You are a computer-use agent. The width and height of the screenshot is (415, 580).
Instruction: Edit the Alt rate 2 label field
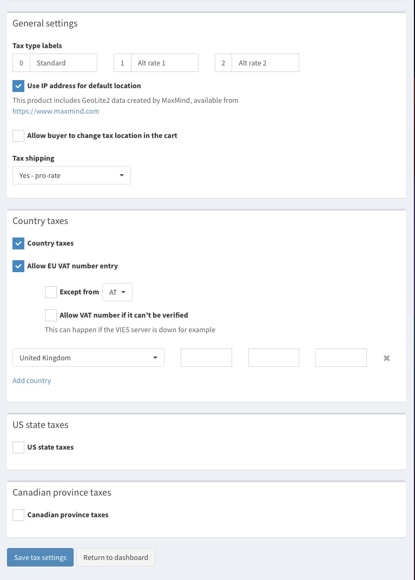[265, 63]
